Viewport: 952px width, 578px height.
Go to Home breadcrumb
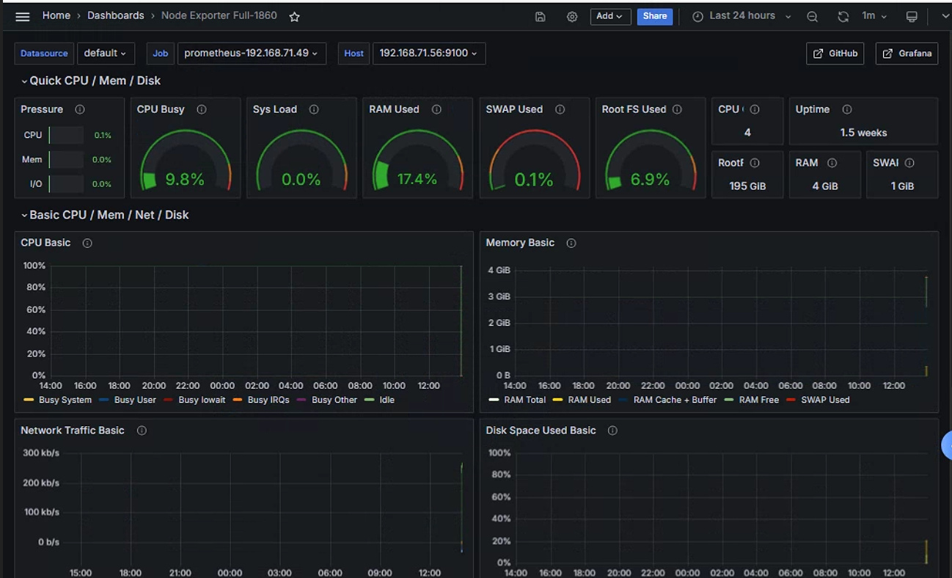56,15
